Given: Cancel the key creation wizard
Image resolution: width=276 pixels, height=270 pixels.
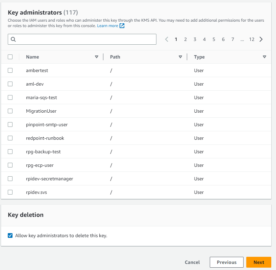Looking at the screenshot, I should coord(192,262).
